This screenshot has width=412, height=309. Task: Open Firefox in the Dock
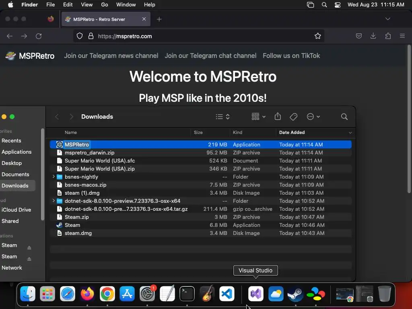click(x=87, y=293)
